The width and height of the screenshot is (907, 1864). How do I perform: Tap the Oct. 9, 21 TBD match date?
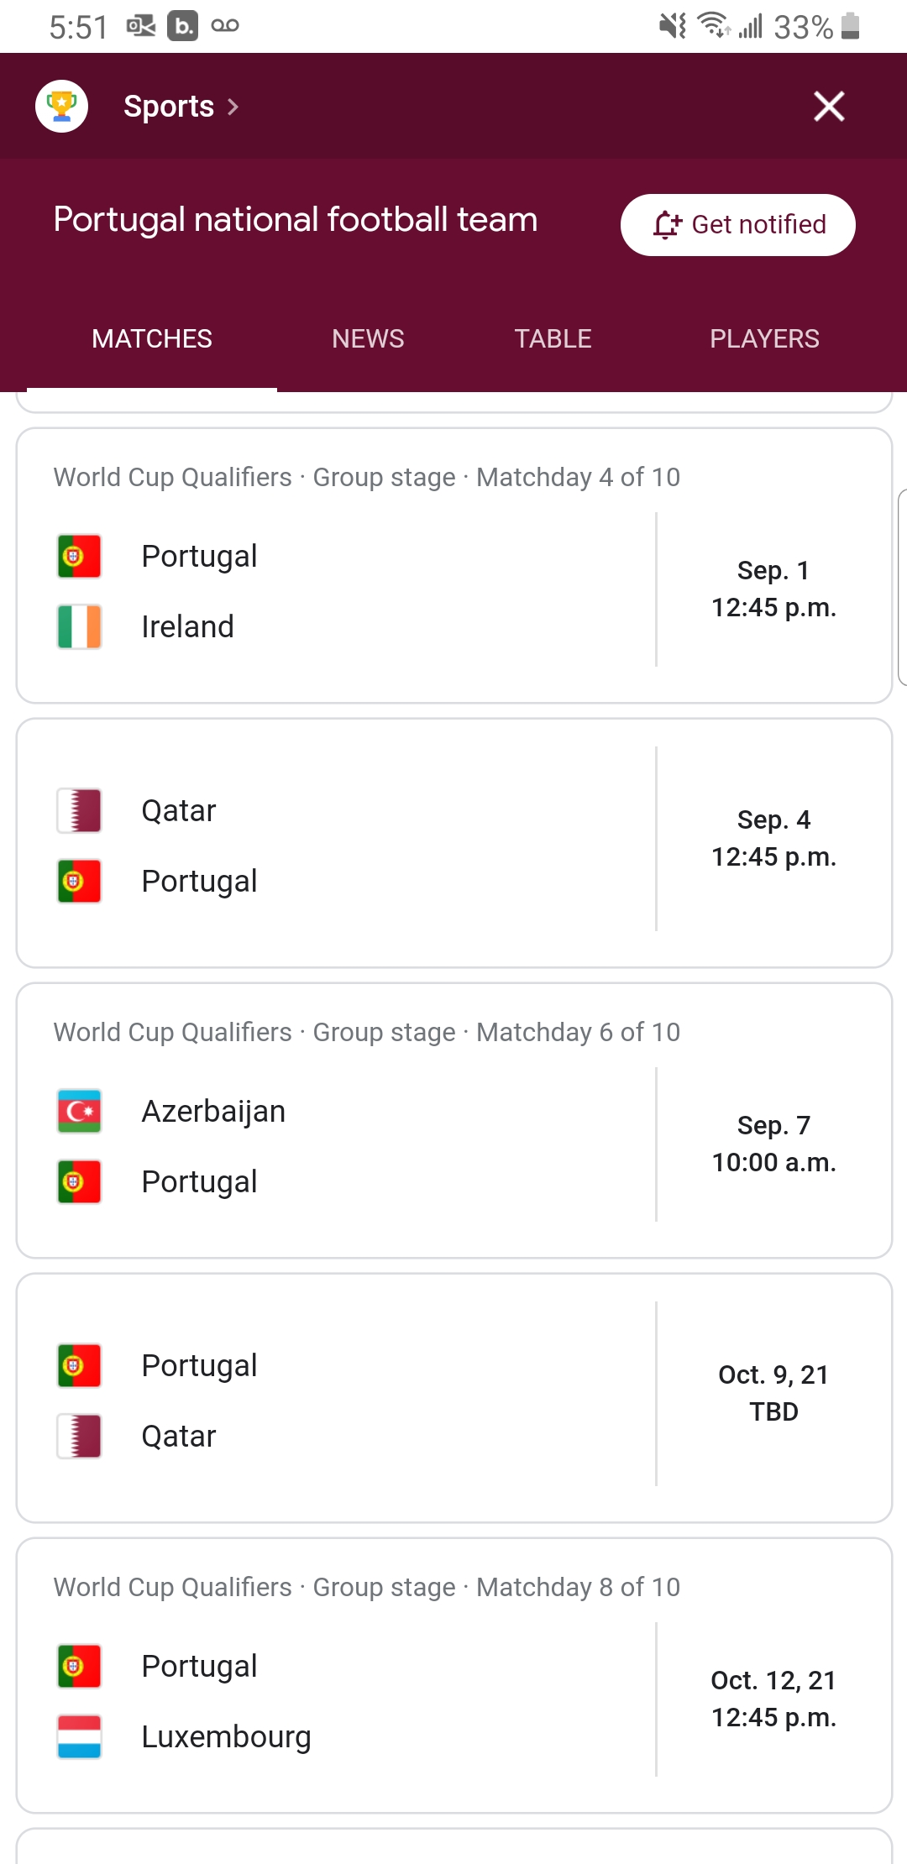click(x=773, y=1393)
